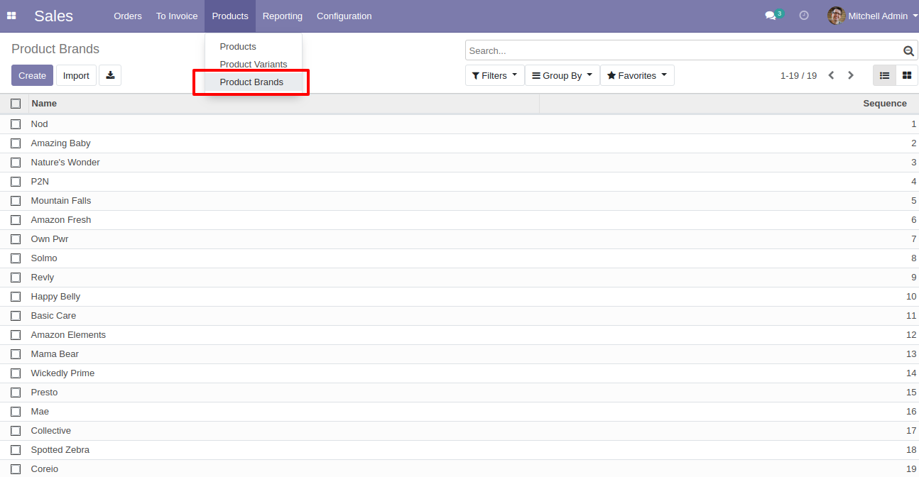Open Mitchell Admin user dropdown
The image size is (919, 477).
coord(873,16)
